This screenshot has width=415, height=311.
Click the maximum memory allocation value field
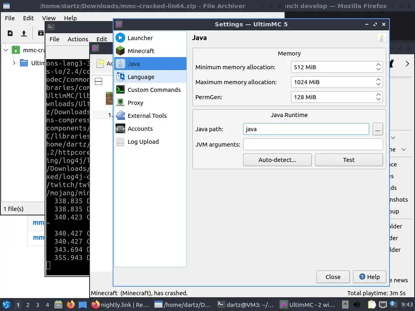click(x=337, y=82)
